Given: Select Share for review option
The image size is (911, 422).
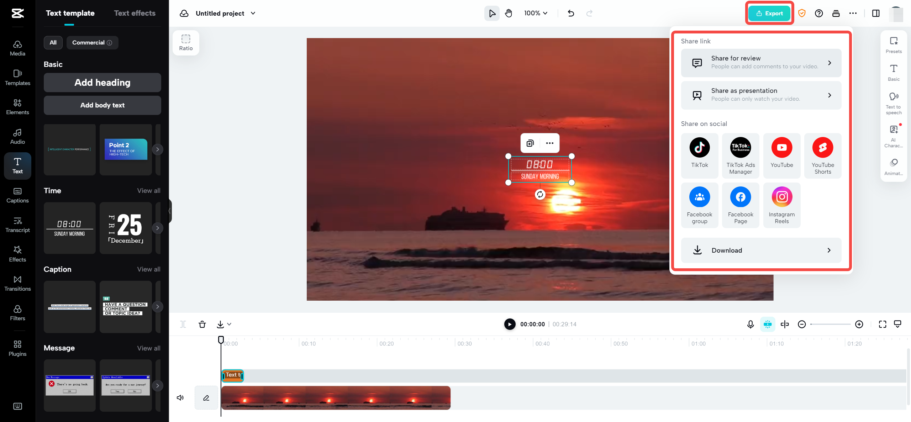Looking at the screenshot, I should (x=761, y=63).
